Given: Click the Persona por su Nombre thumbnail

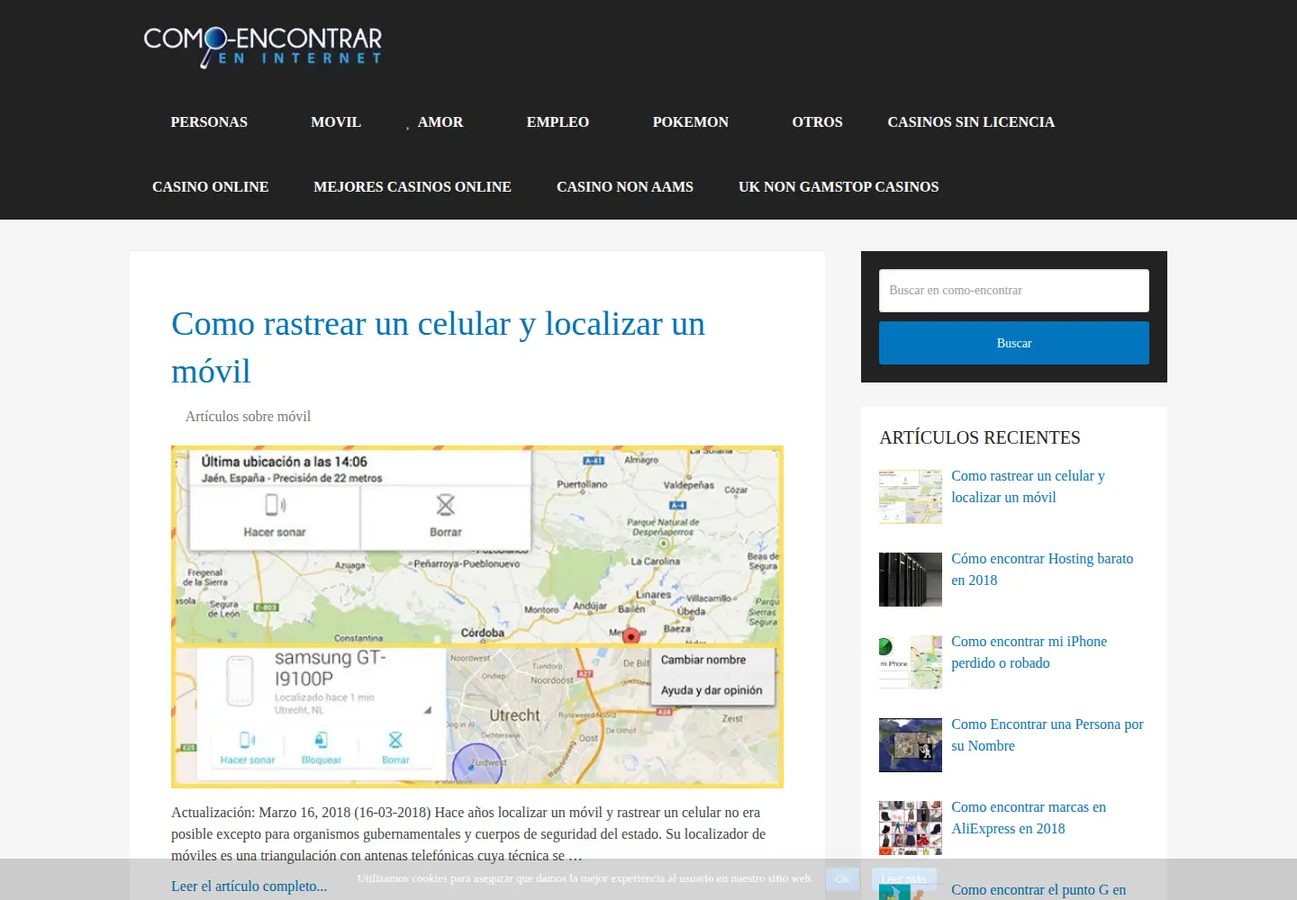Looking at the screenshot, I should click(911, 745).
